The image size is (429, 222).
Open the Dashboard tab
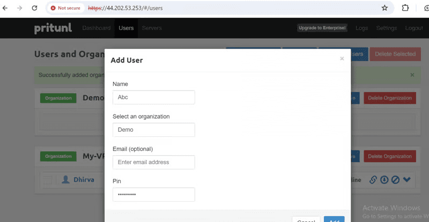[97, 28]
